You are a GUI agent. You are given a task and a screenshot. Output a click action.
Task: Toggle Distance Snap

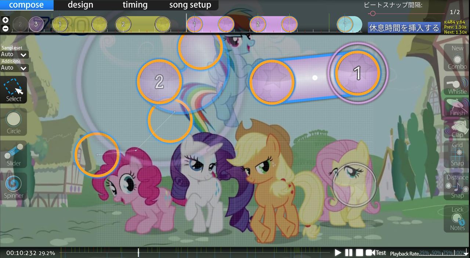point(456,186)
